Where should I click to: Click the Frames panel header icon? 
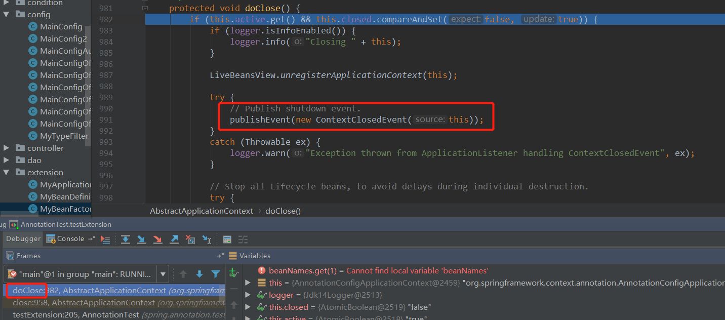10,256
